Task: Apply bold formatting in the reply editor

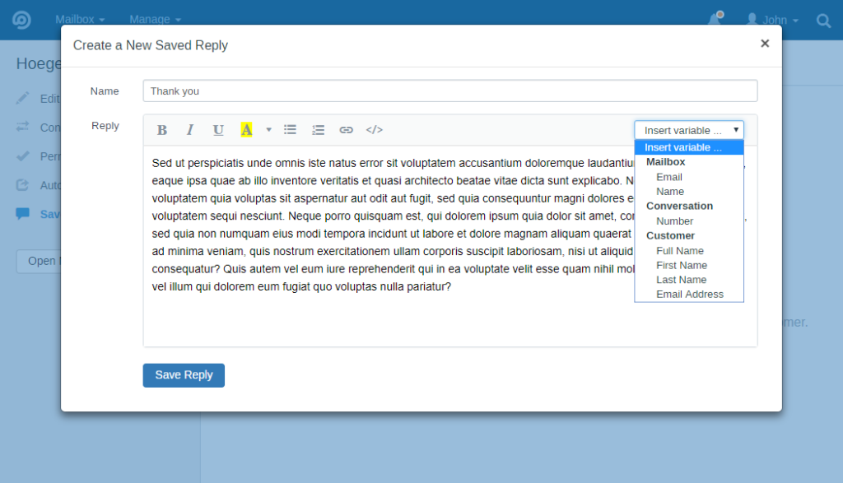Action: [162, 129]
